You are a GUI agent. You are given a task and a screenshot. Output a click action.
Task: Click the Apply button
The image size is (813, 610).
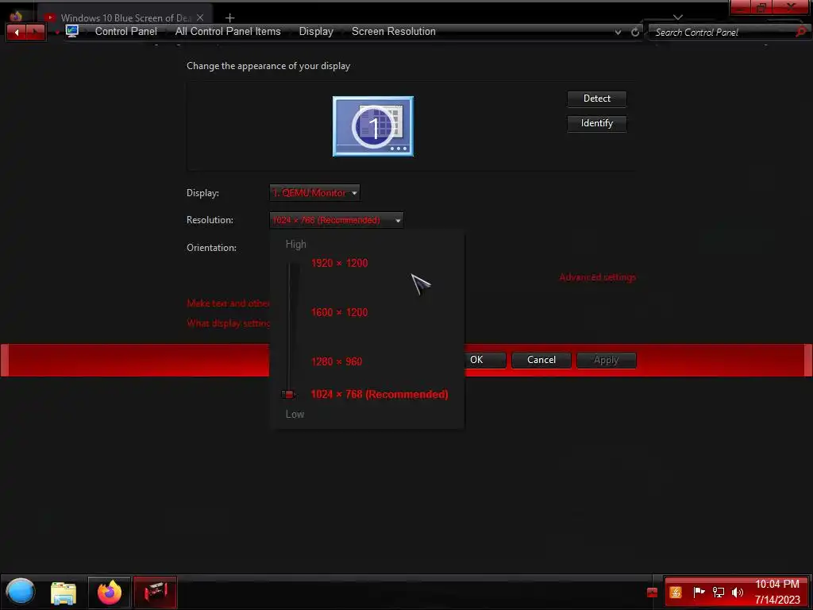pyautogui.click(x=606, y=360)
